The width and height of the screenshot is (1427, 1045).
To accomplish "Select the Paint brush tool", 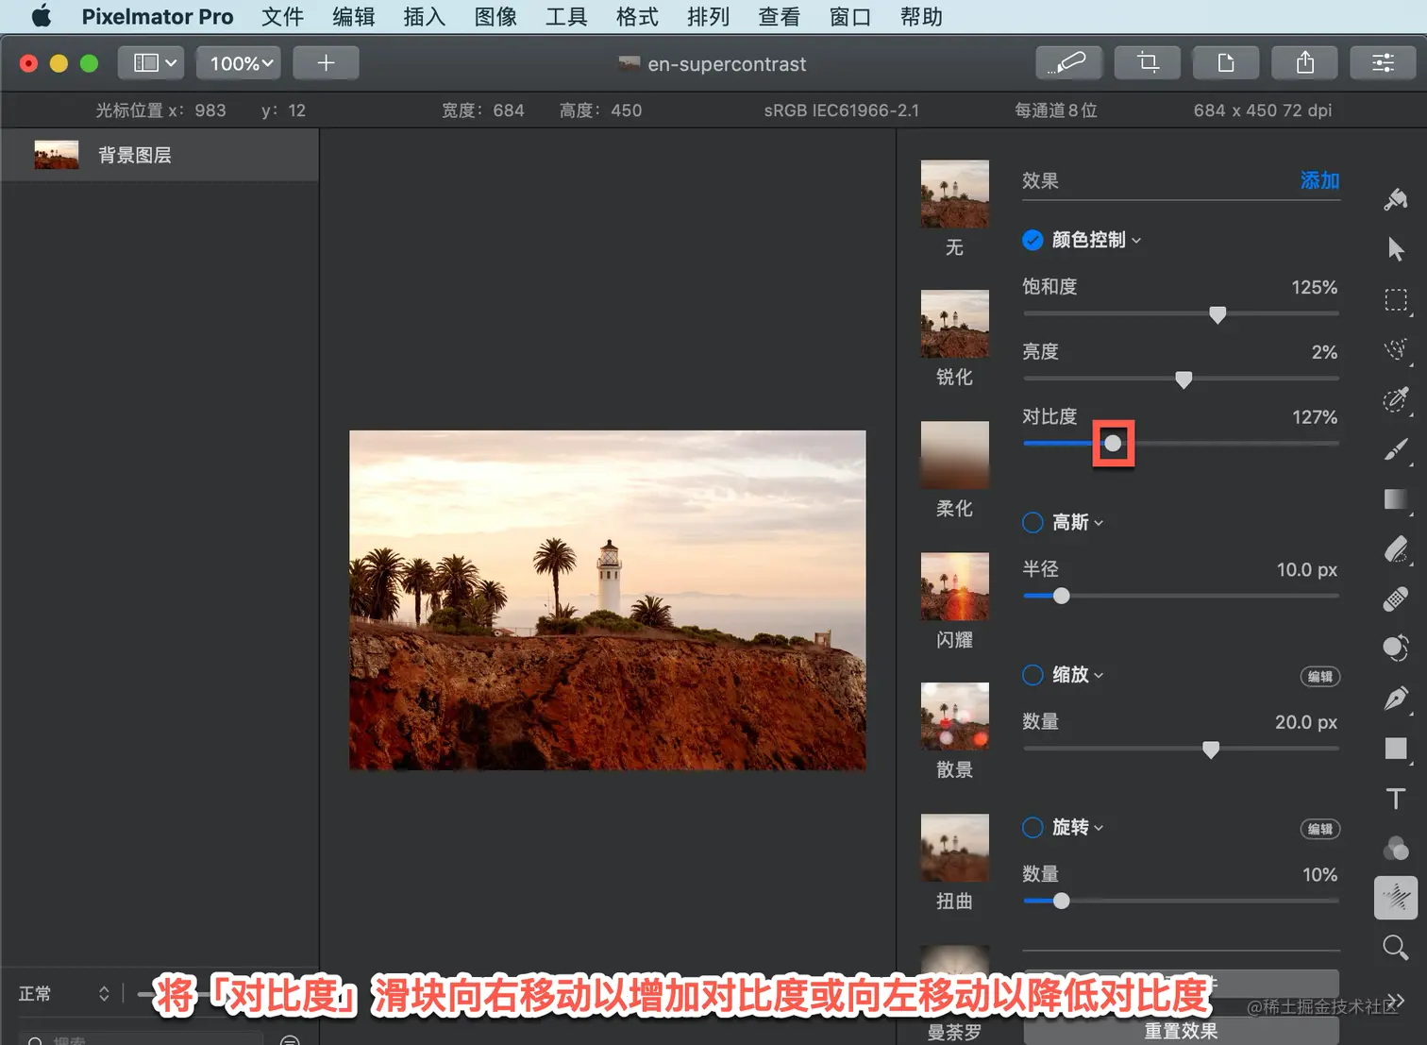I will pyautogui.click(x=1396, y=449).
